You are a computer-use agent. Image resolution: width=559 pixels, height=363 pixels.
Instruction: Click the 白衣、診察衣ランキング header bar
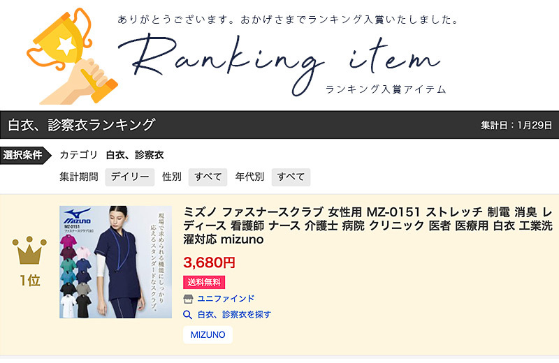(279, 125)
